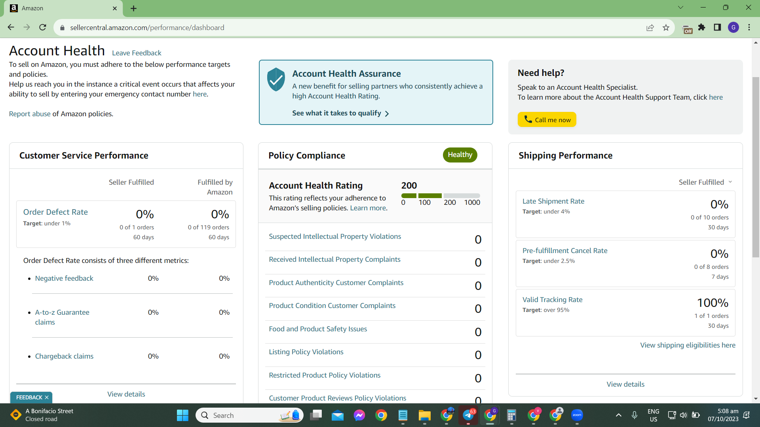Open Received Intellectual Property Complaints
The height and width of the screenshot is (427, 760).
click(334, 259)
